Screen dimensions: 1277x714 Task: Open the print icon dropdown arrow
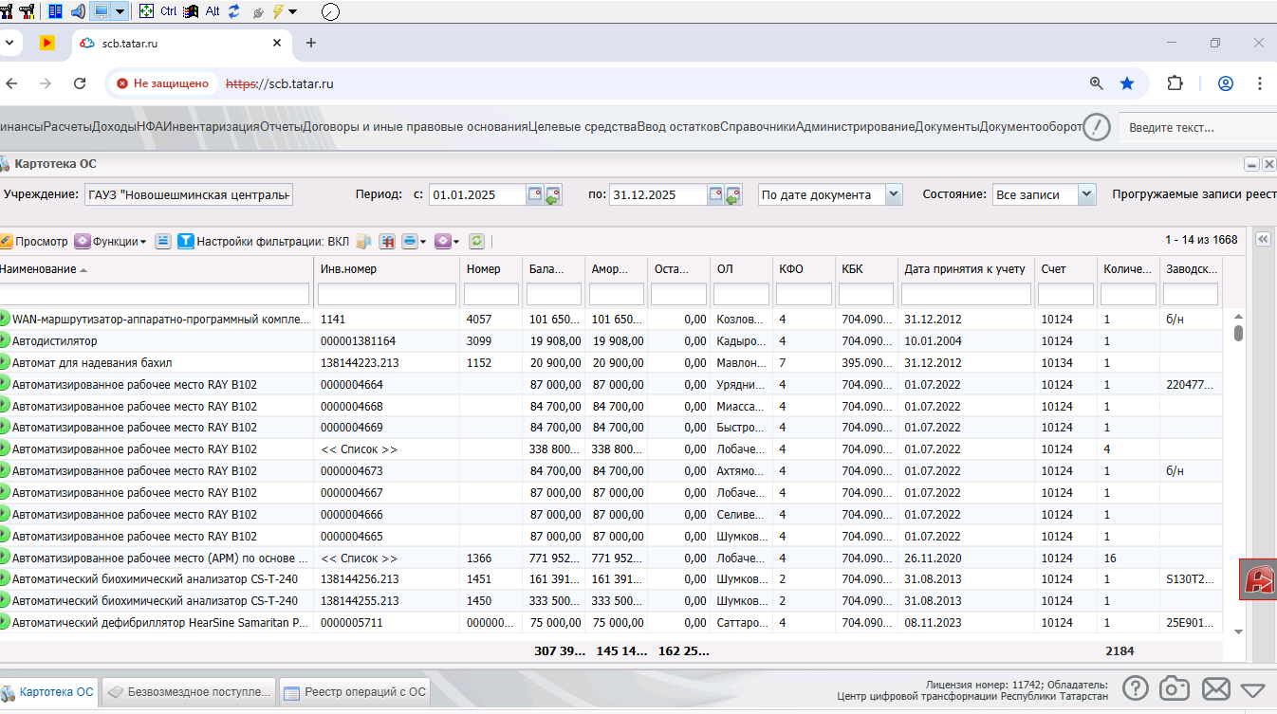pyautogui.click(x=422, y=242)
